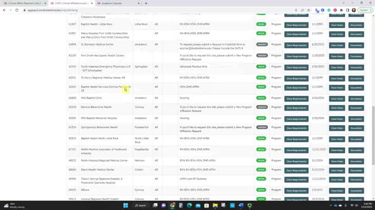Open Documents for Mercy Hospital Fort Smith Communities
Image resolution: width=375 pixels, height=210 pixels.
coord(356,34)
